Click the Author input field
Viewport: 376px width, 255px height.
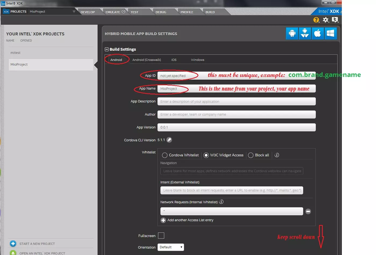(x=237, y=114)
